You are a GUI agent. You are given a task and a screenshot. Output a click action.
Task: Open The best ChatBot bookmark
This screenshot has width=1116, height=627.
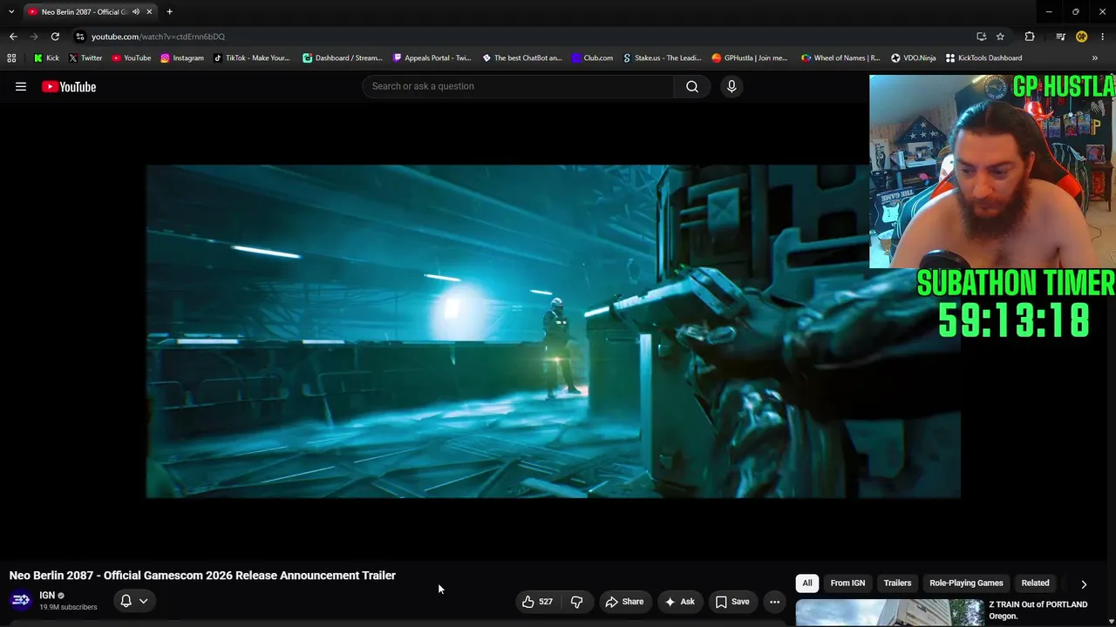(521, 58)
